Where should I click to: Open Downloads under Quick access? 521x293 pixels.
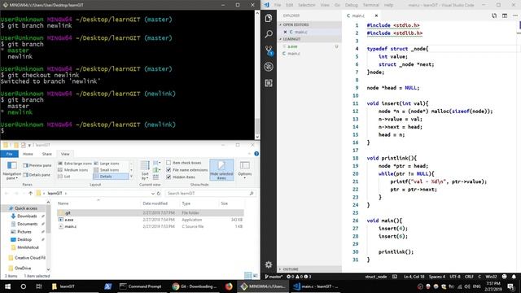[x=27, y=216]
